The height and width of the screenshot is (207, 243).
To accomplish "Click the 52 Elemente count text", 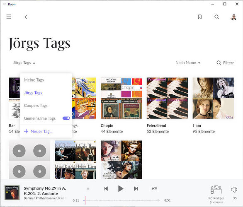I will [x=158, y=131].
